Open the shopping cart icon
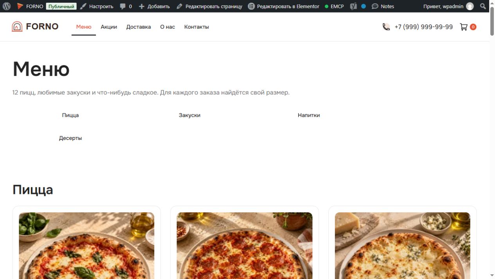Viewport: 495px width, 279px height. click(x=464, y=27)
